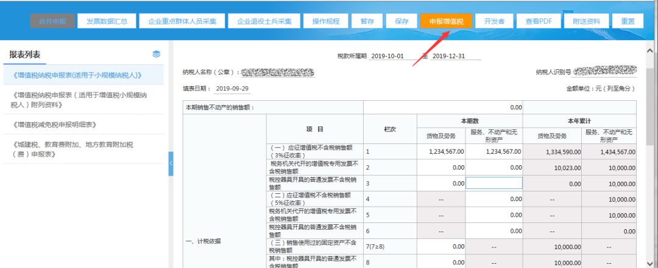Open 发票数据汇总
The height and width of the screenshot is (268, 658).
(x=107, y=21)
